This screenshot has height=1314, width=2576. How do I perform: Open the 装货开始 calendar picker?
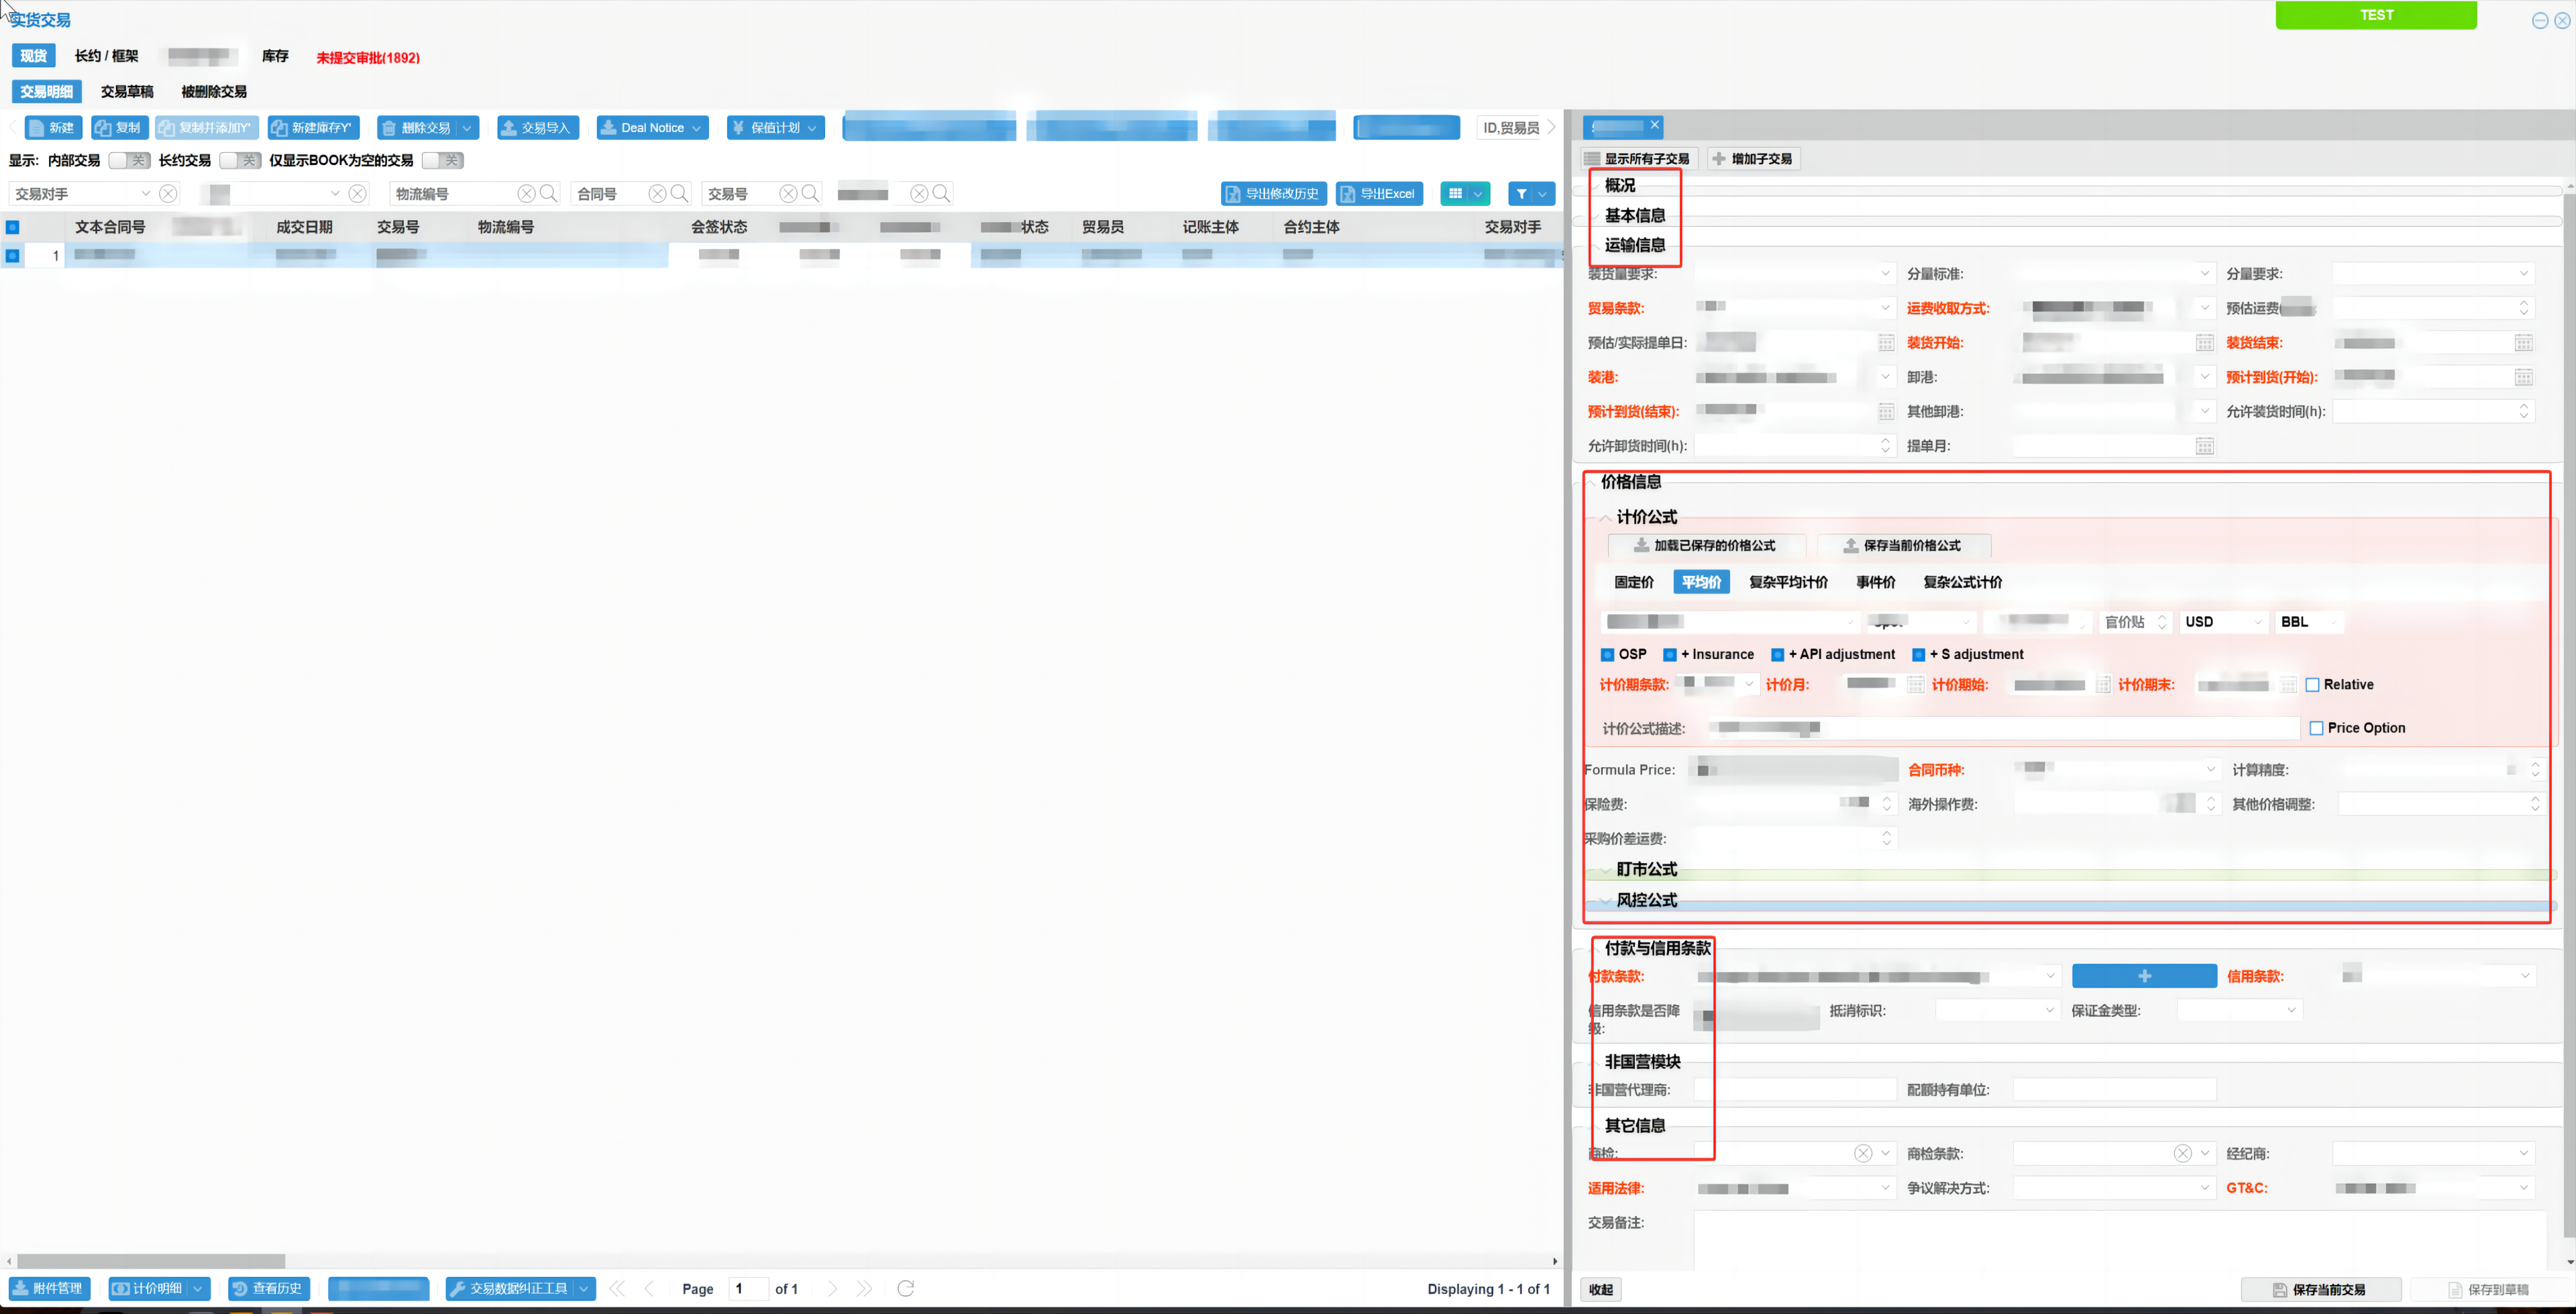coord(2204,342)
